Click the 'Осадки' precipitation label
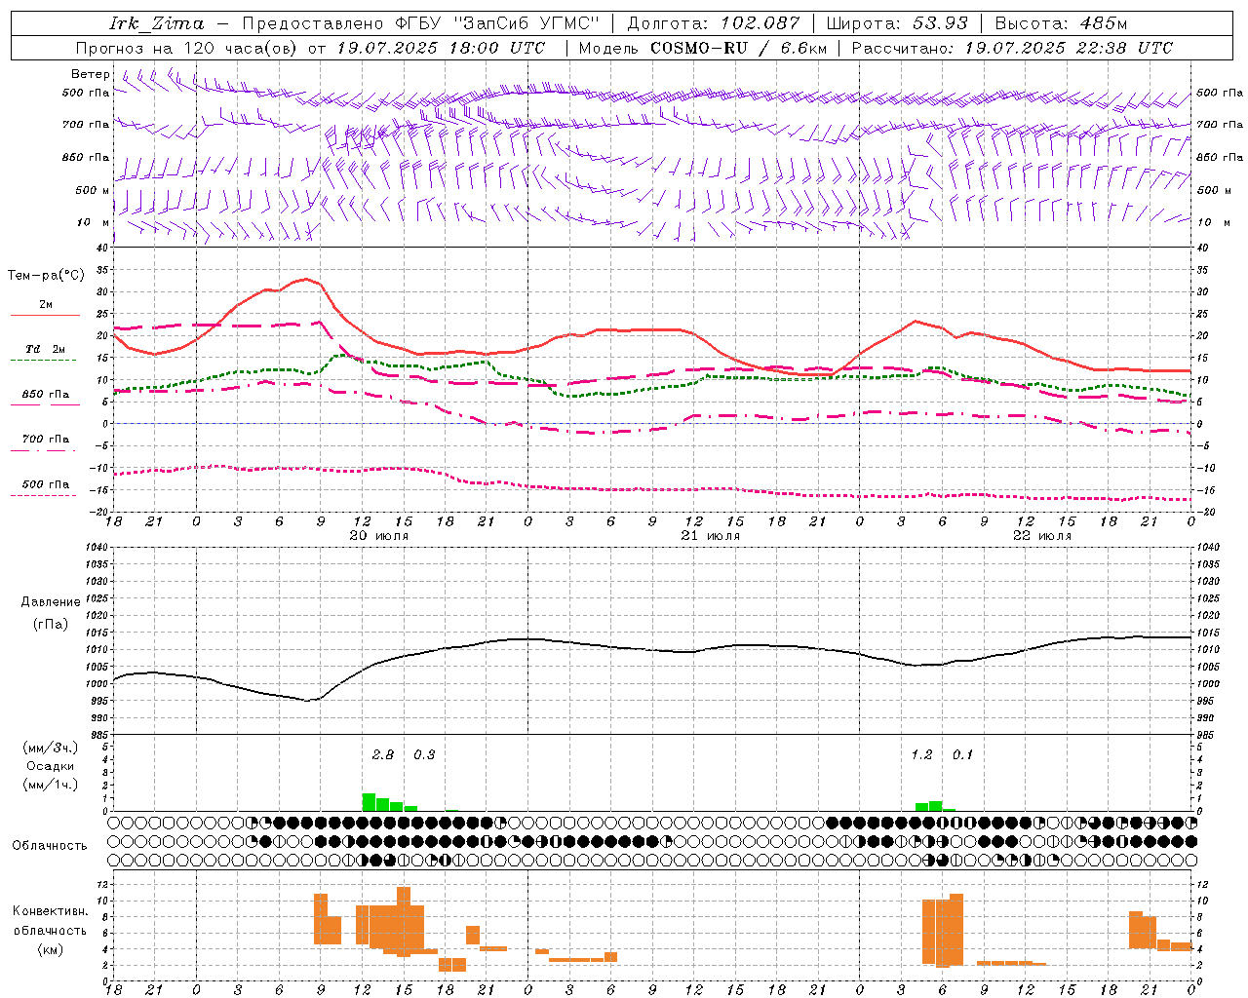This screenshot has width=1248, height=998. coord(50,766)
